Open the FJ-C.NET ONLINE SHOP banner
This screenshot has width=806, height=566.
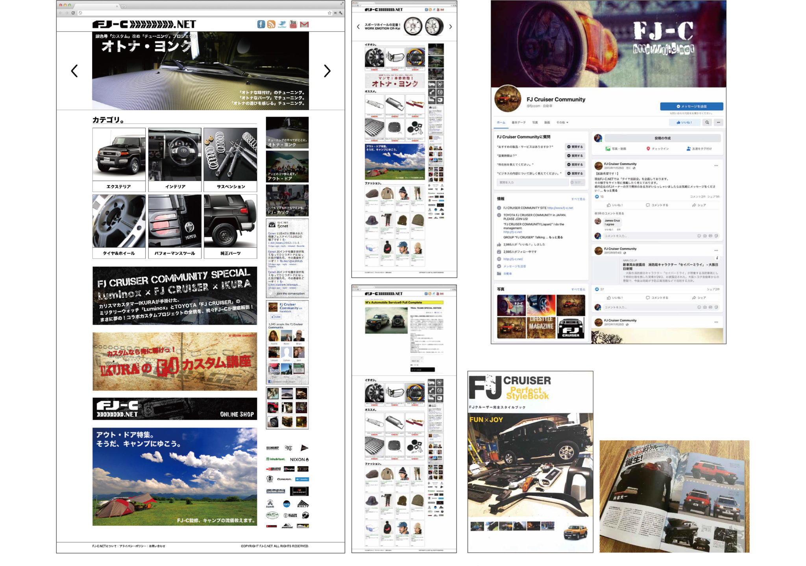[x=175, y=409]
